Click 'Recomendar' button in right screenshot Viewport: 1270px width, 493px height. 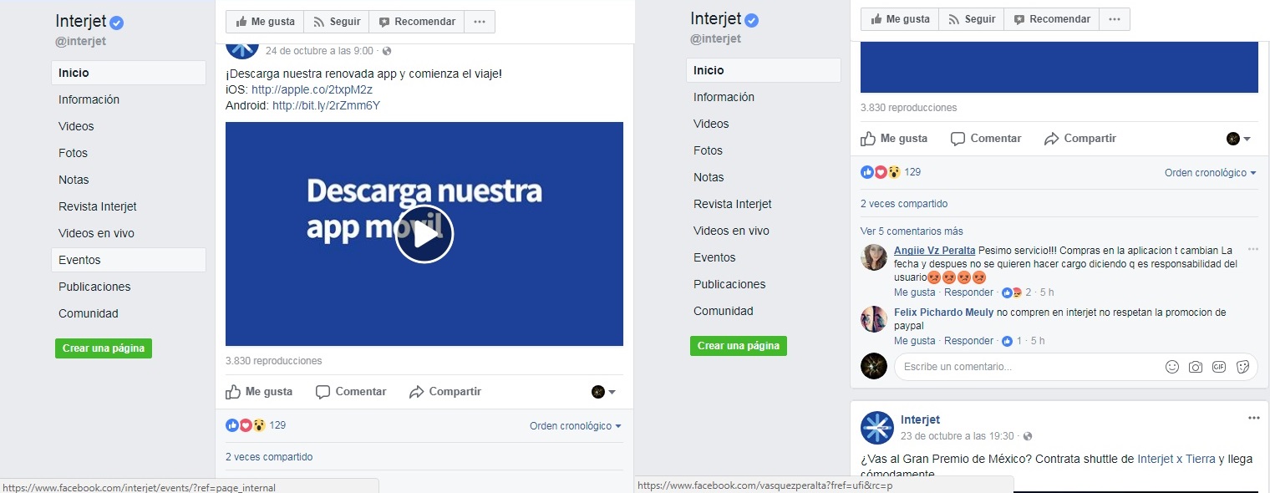[x=1052, y=19]
